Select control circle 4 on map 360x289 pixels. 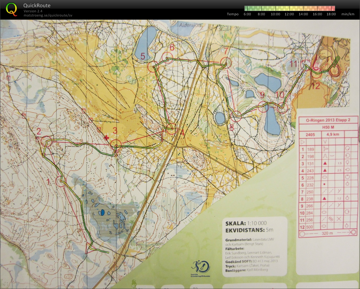(171, 129)
